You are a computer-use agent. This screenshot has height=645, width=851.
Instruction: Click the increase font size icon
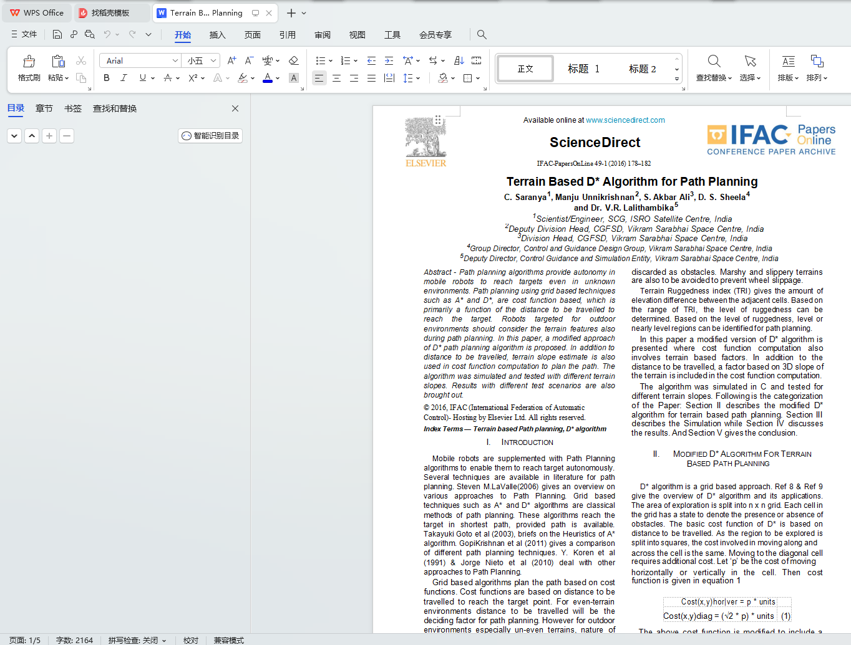click(231, 60)
